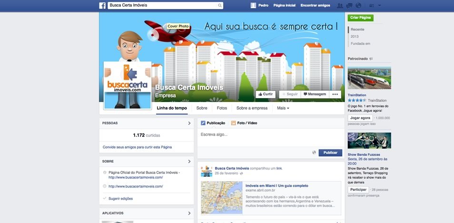Viewport: 454px width, 223px height.
Task: Open the messages icon in top bar
Action: click(x=349, y=6)
